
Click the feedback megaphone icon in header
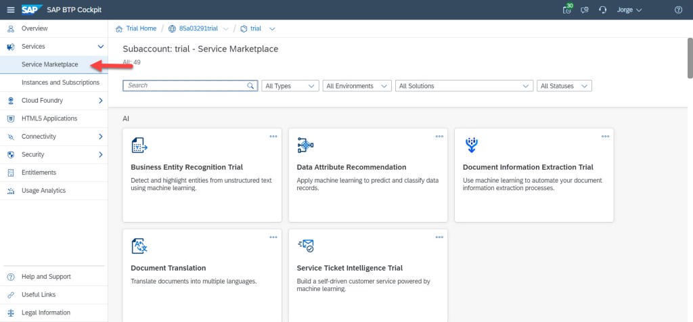[585, 9]
